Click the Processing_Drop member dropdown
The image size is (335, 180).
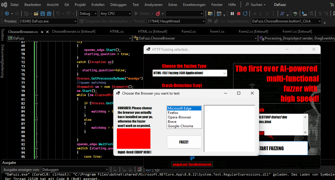[297, 38]
